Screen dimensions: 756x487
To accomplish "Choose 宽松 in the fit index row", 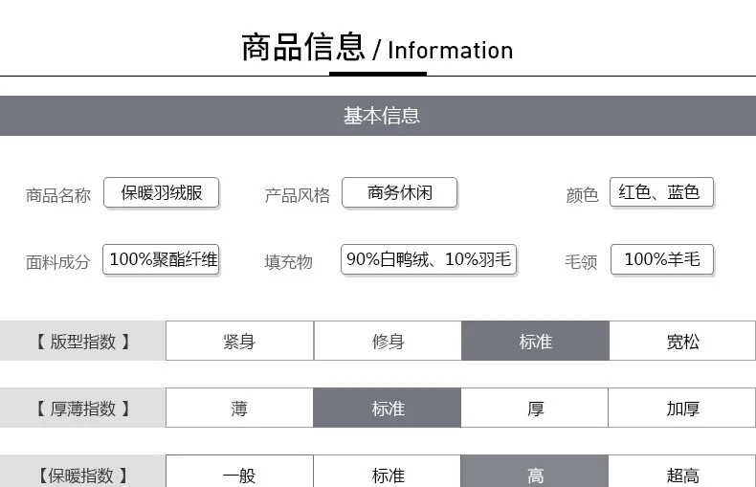I will [x=682, y=341].
